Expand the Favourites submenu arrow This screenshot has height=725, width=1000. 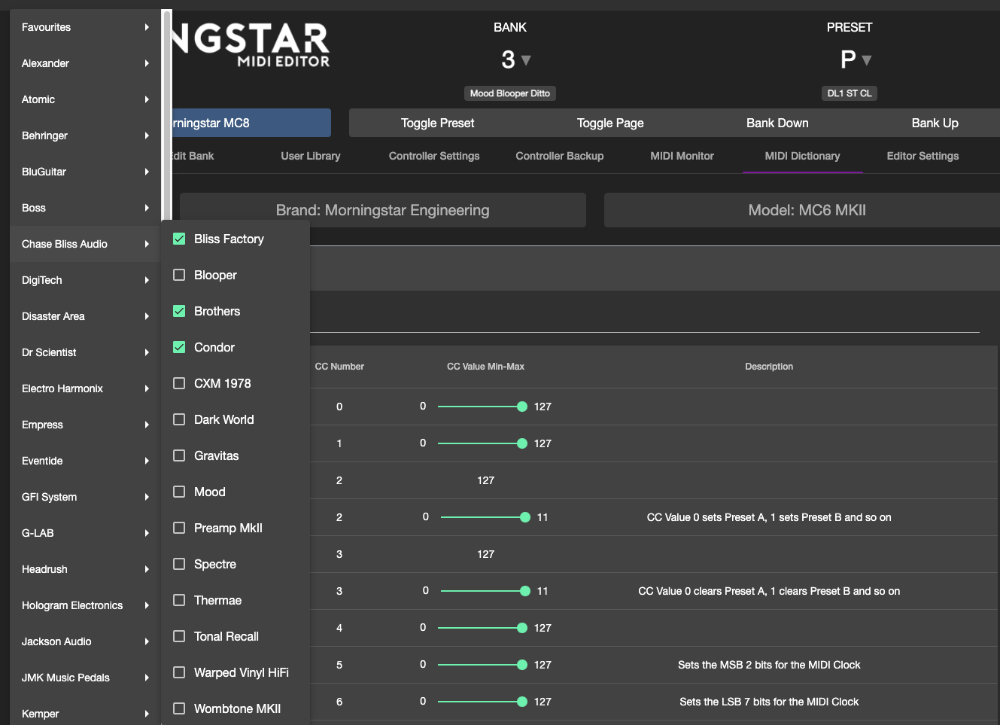[x=147, y=27]
